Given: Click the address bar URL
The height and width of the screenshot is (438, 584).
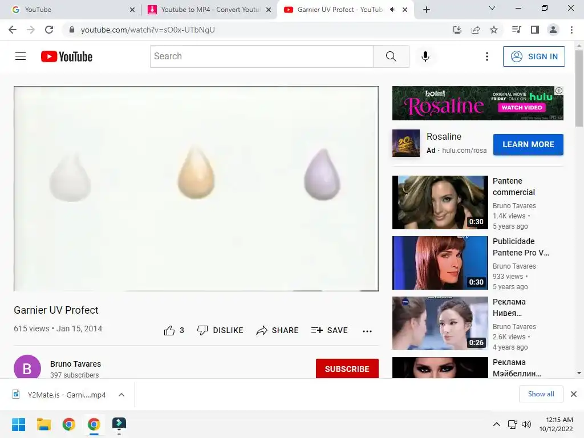Looking at the screenshot, I should click(148, 30).
